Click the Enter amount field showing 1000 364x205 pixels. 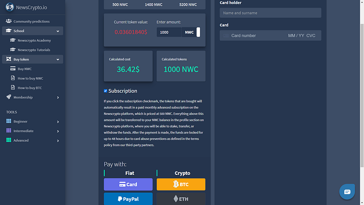pos(169,32)
